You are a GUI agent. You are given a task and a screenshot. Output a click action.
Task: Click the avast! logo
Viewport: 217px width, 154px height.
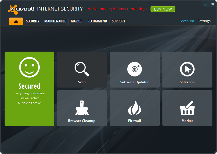point(21,9)
